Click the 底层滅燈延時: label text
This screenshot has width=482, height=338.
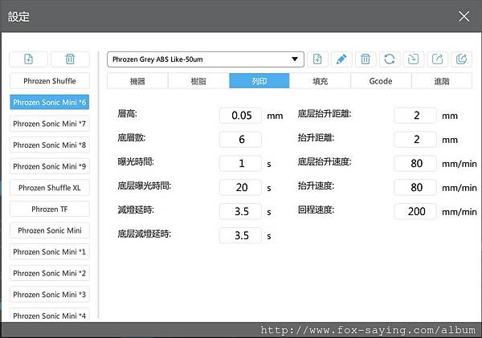[144, 234]
